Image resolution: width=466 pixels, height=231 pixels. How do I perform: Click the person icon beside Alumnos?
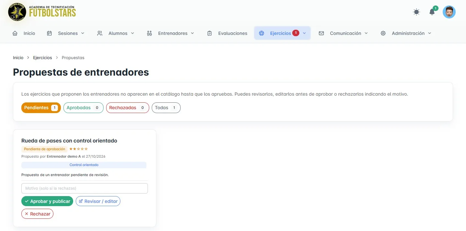[100, 33]
